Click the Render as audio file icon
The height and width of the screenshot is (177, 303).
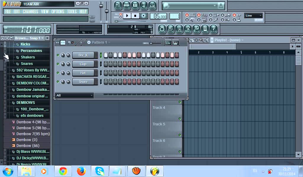(x=179, y=29)
